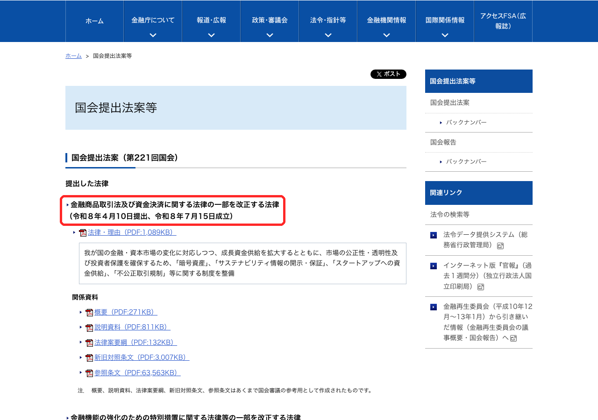Open アクセスFSA（広報誌） from the navigation bar
598x420 pixels.
click(x=503, y=21)
